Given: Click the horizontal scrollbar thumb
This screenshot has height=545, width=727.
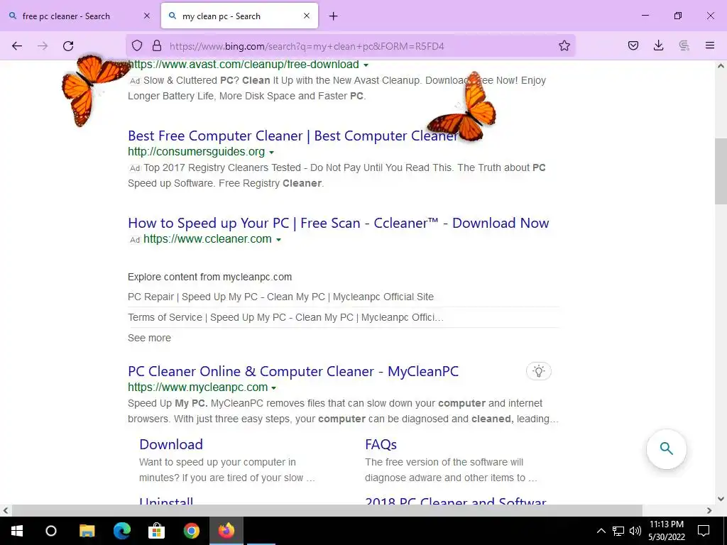Looking at the screenshot, I should pos(327,510).
